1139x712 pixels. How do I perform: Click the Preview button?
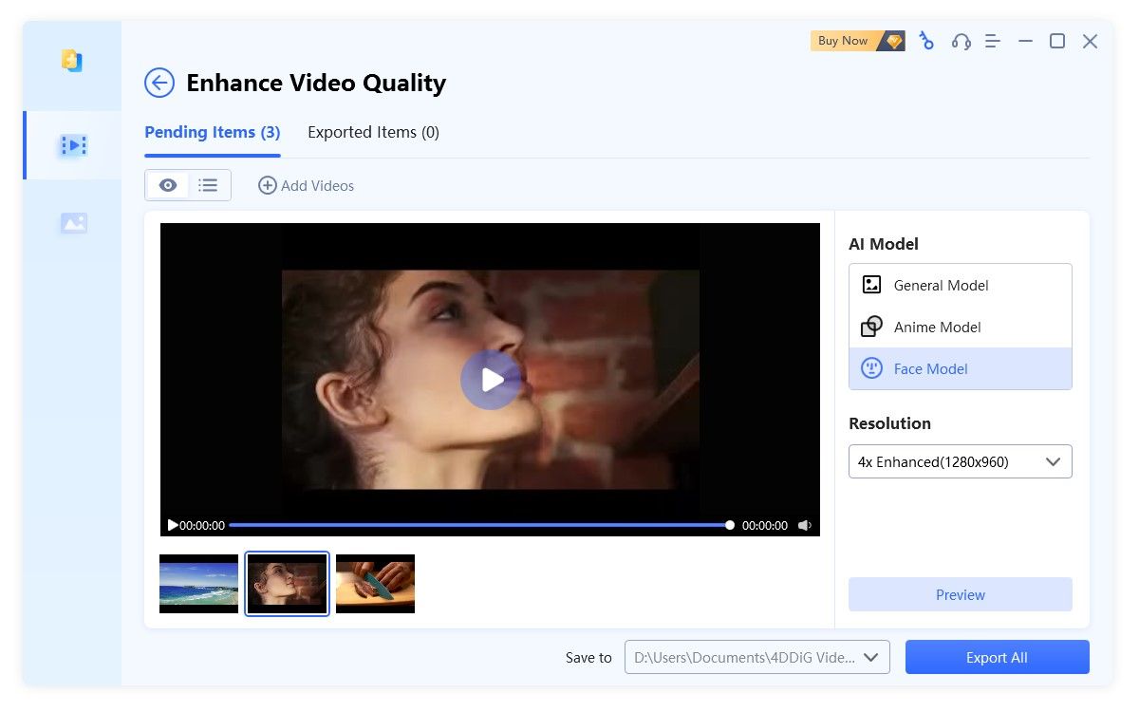(x=960, y=594)
